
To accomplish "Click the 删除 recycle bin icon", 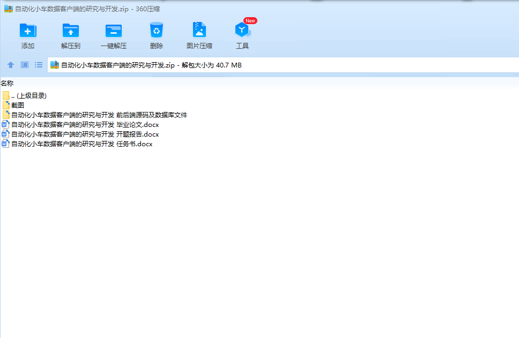I will [x=156, y=30].
